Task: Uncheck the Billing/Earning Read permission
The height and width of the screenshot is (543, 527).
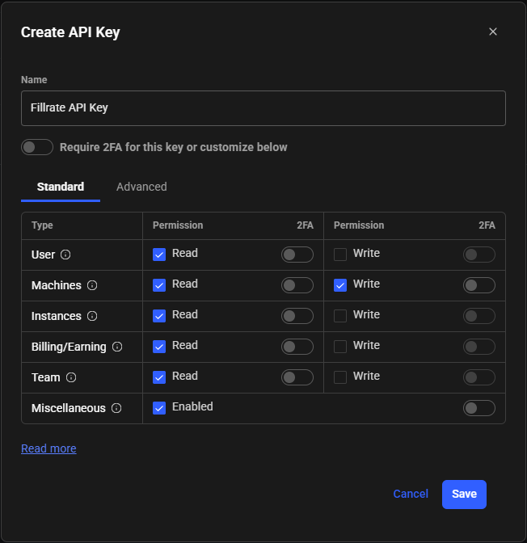Action: coord(159,347)
